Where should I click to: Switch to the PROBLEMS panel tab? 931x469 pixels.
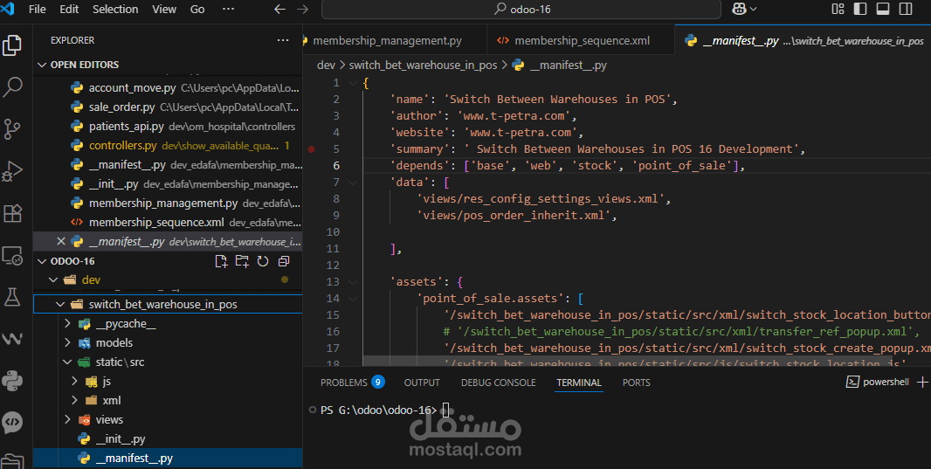[x=352, y=383]
